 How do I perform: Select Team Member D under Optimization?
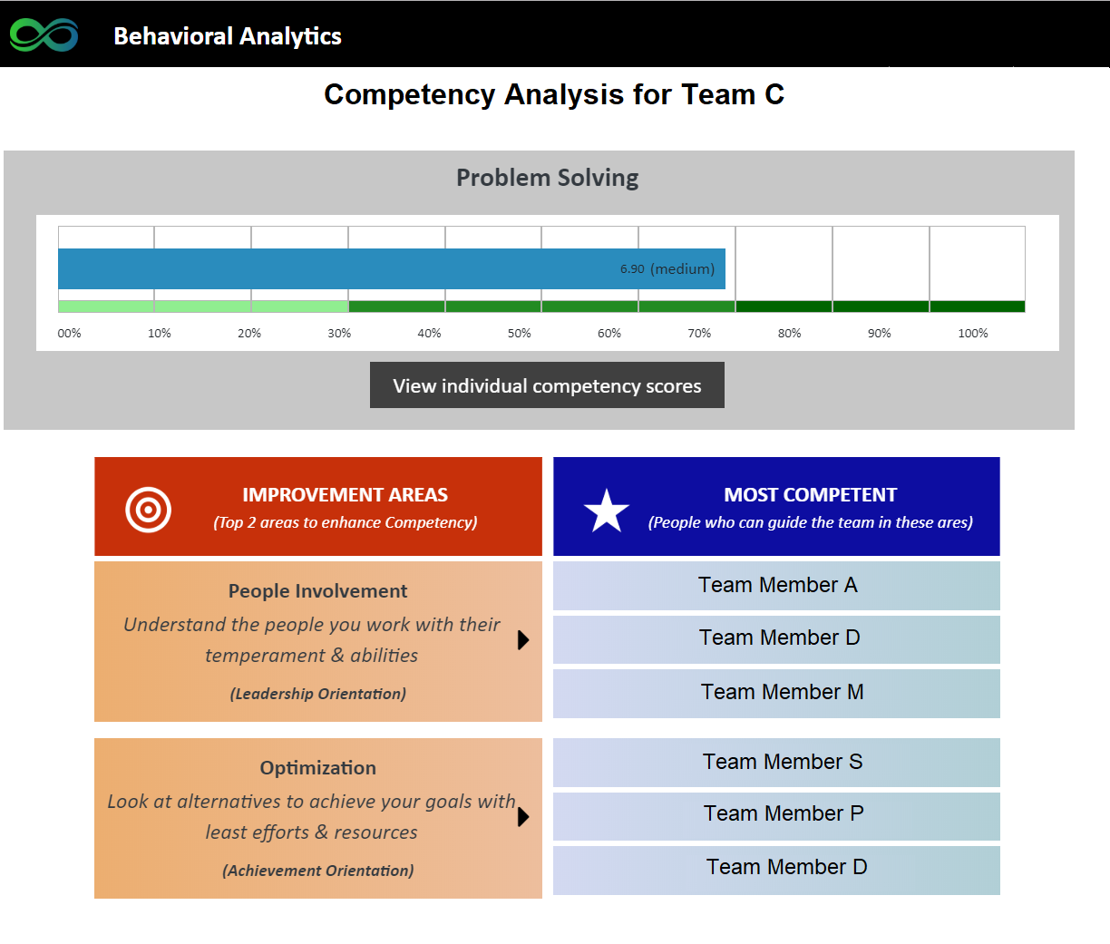[776, 868]
